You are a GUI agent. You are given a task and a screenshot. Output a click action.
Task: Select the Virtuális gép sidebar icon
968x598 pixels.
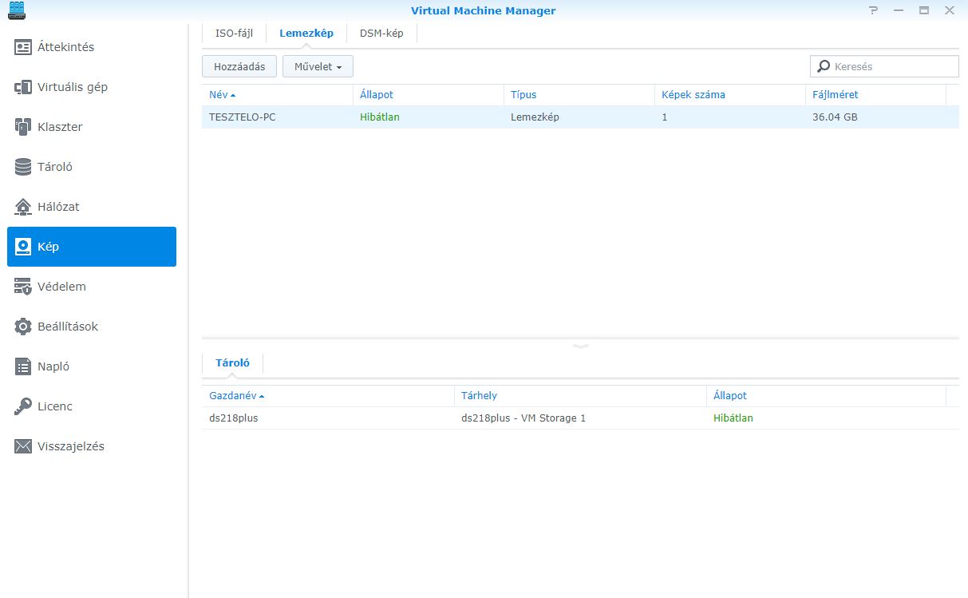point(23,87)
